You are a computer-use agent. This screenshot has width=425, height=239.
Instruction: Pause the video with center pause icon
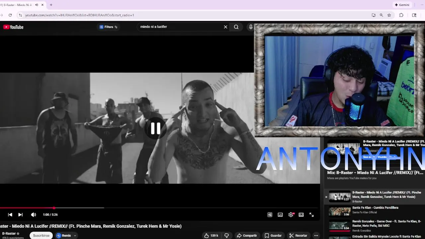(x=155, y=128)
